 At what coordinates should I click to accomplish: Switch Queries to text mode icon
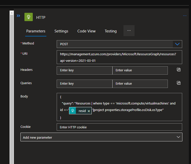coord(179,83)
